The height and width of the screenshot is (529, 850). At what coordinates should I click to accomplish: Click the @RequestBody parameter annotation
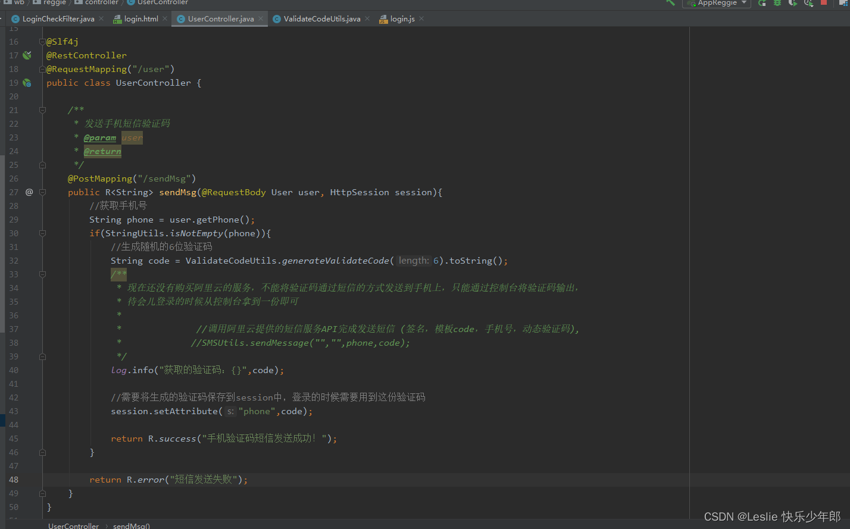tap(234, 192)
